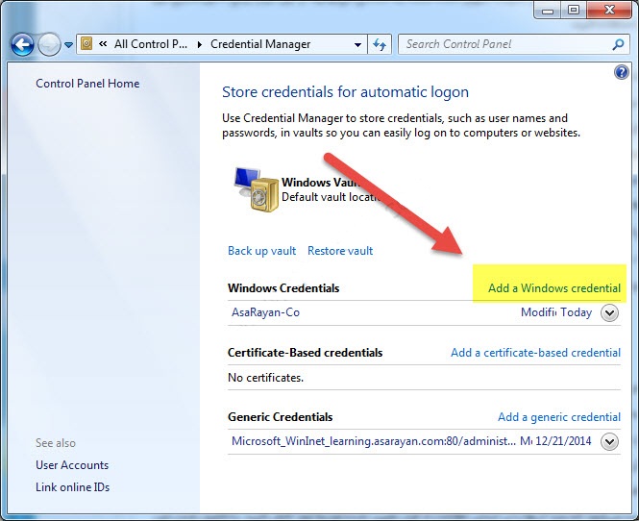Expand the Microsoft_WinInet_learning credential entry

pos(608,442)
